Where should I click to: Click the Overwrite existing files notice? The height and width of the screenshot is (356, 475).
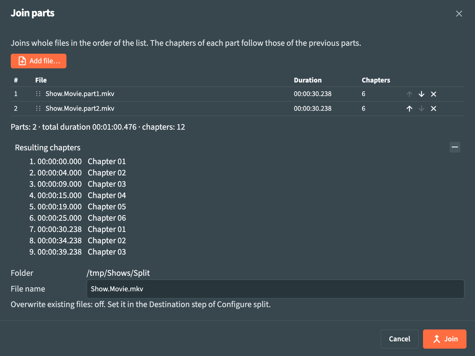[141, 304]
